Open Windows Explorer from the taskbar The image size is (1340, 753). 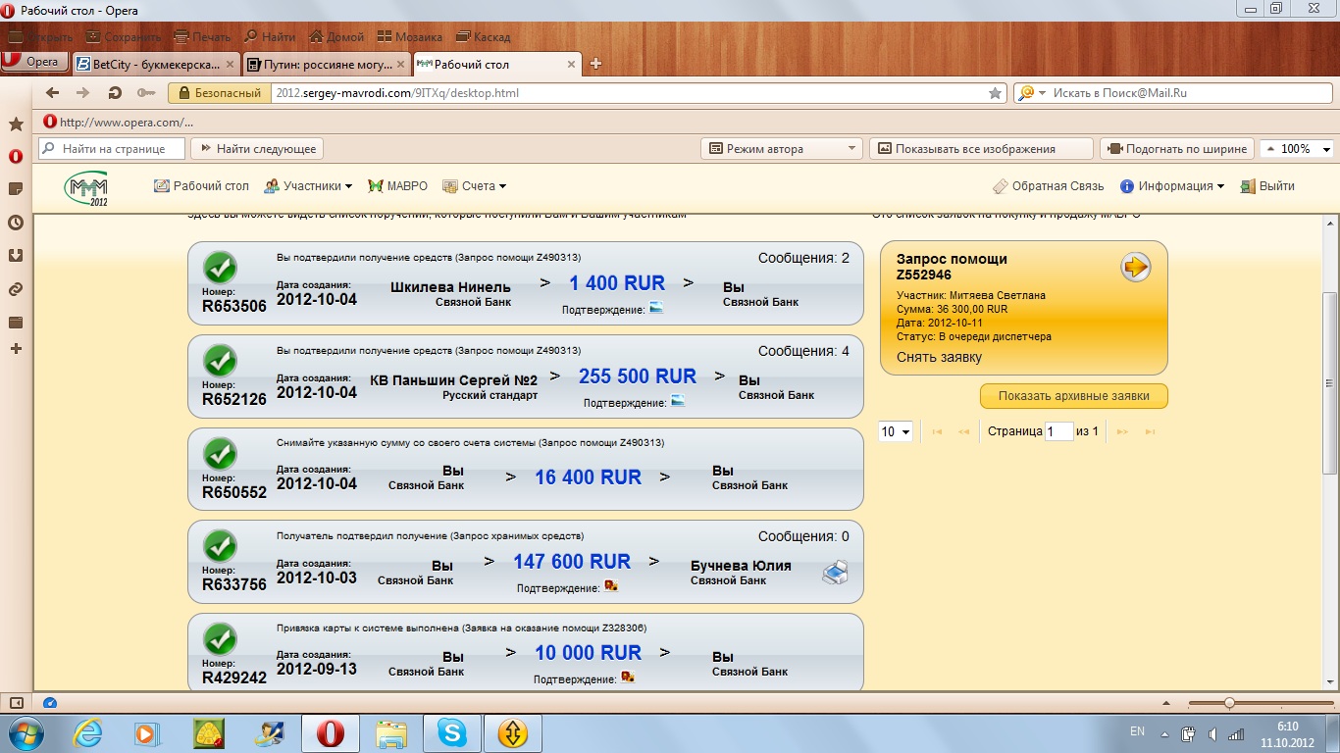click(391, 733)
